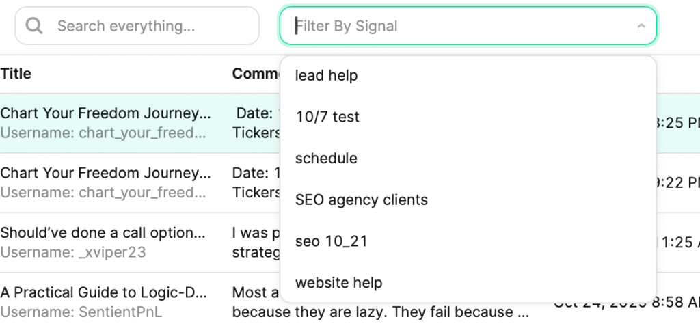Click the username in the highlighted row

click(103, 133)
